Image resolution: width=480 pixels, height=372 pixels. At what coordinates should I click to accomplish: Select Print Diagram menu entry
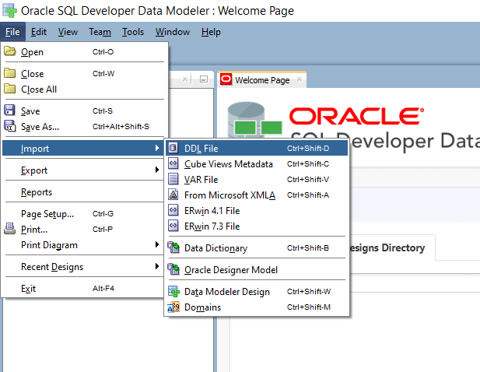pyautogui.click(x=83, y=245)
